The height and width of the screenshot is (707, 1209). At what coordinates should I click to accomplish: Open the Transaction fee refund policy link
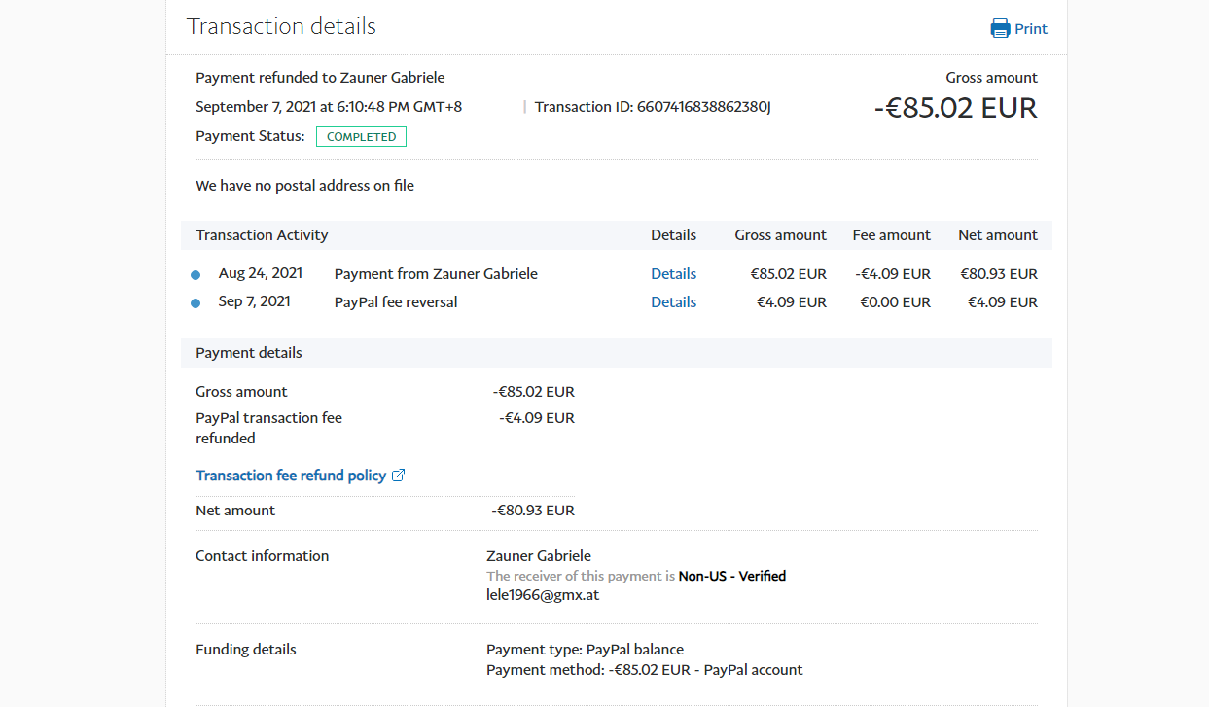tap(291, 476)
